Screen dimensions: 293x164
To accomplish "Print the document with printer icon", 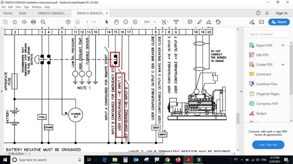I will click(x=33, y=22).
